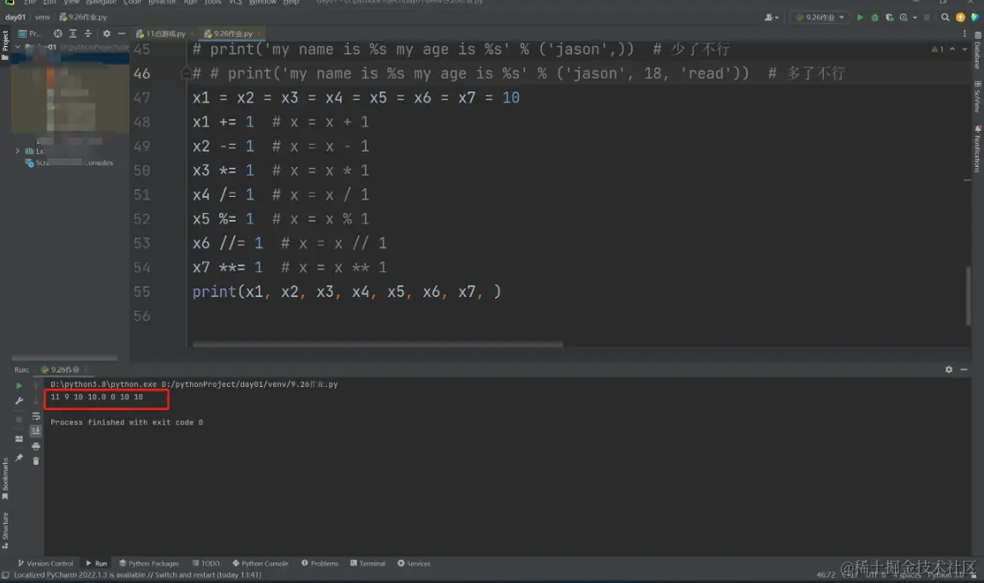Rerun the script from the Run panel
Screen dimensions: 984x583
pyautogui.click(x=19, y=385)
